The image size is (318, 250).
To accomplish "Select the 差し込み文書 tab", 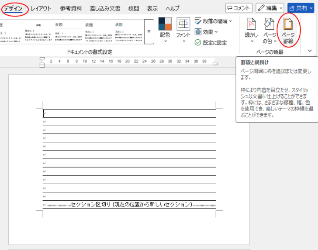I will point(105,9).
